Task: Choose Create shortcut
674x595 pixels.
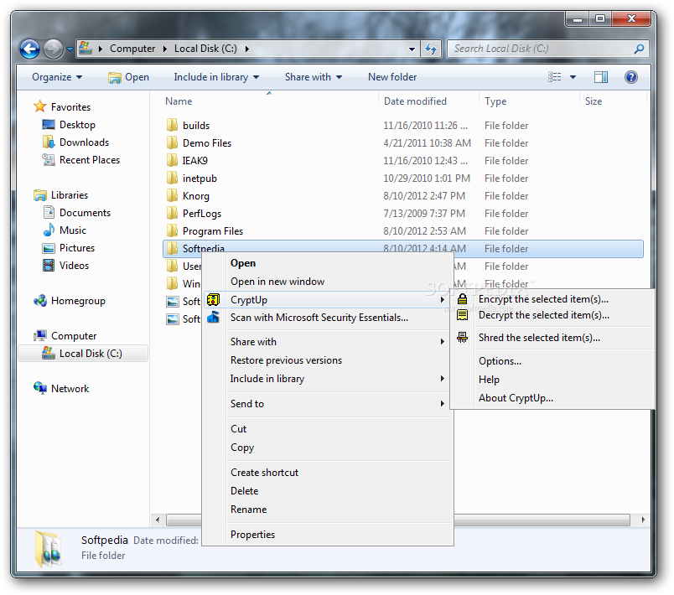Action: (x=328, y=473)
